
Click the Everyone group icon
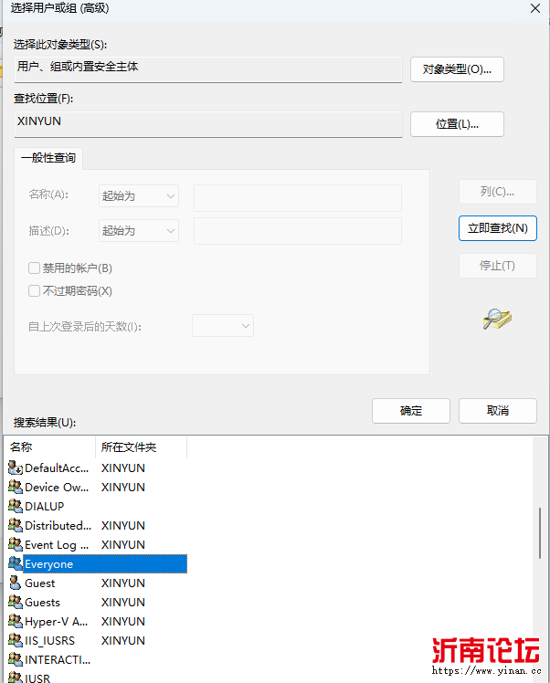[x=15, y=564]
